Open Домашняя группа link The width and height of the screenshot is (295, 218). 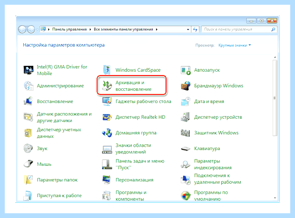(136, 133)
